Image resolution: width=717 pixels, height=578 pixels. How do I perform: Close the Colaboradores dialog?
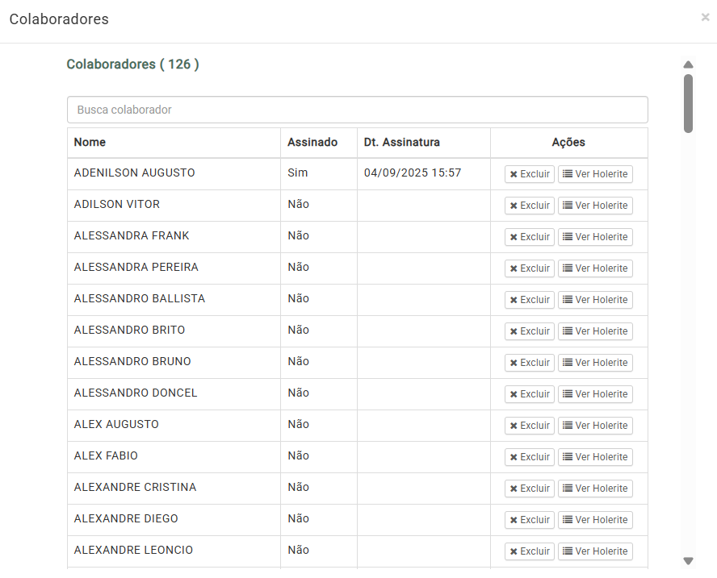point(705,17)
